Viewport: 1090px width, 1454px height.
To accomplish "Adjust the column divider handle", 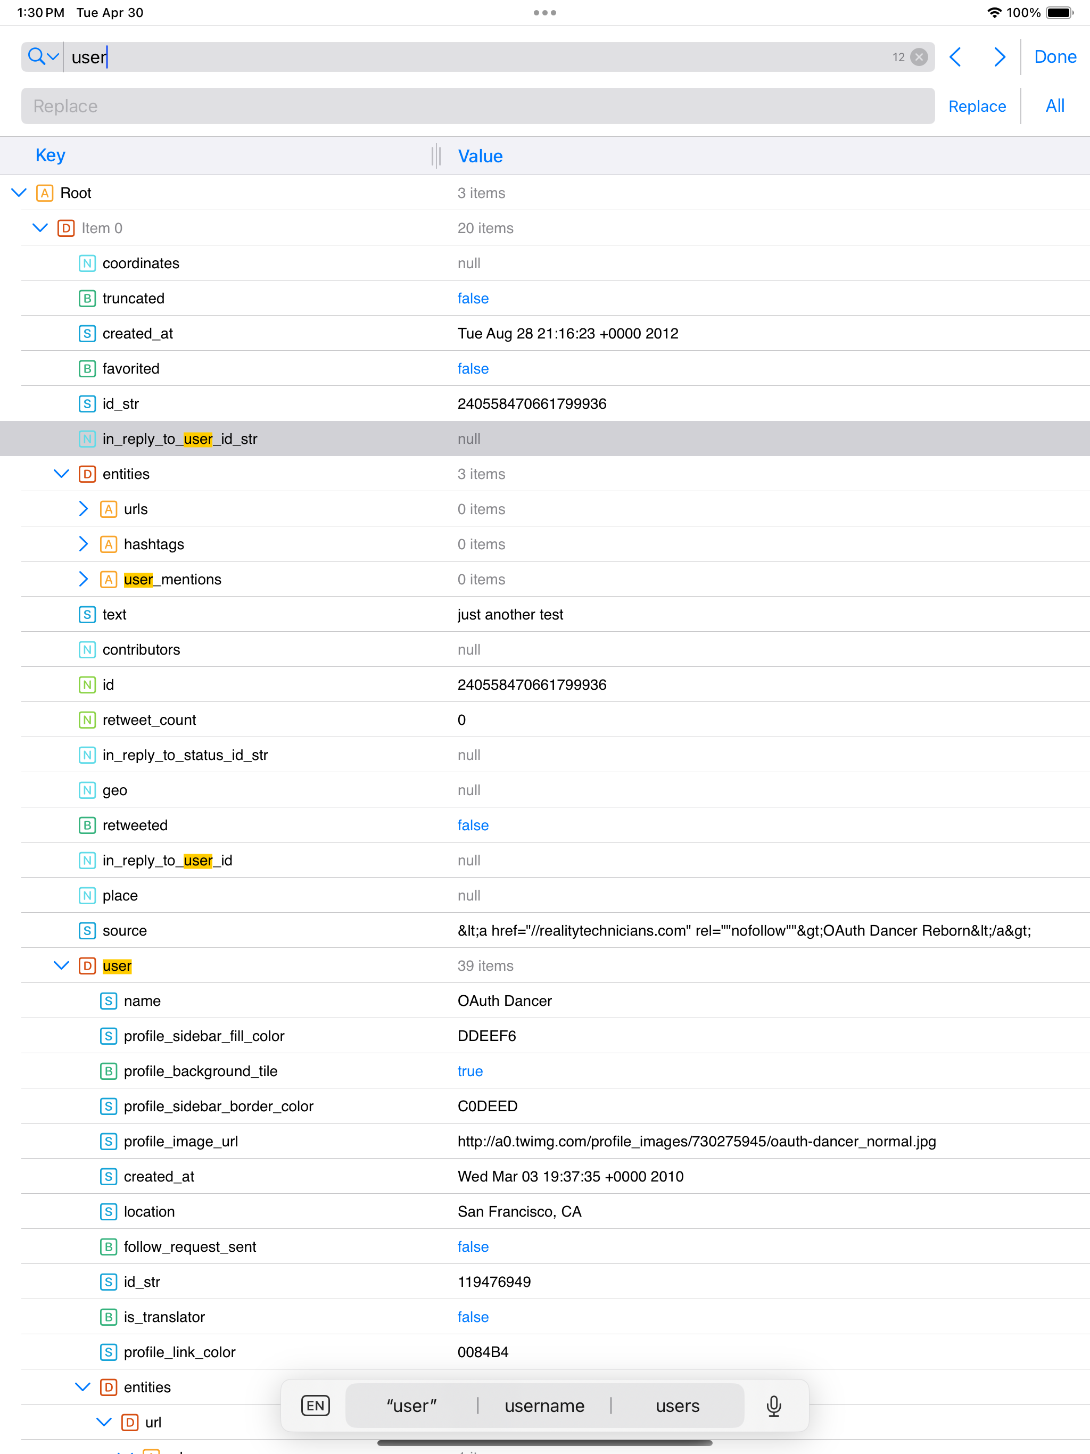I will (436, 156).
